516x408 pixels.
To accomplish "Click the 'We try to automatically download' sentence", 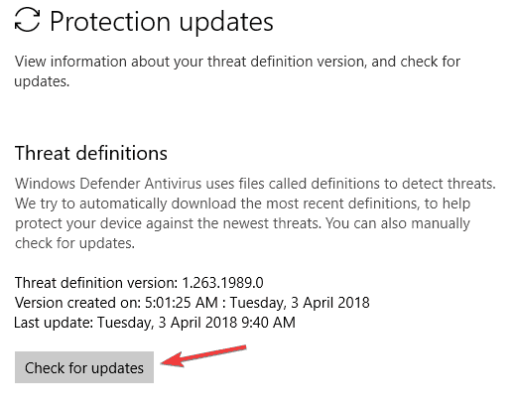I will [242, 204].
